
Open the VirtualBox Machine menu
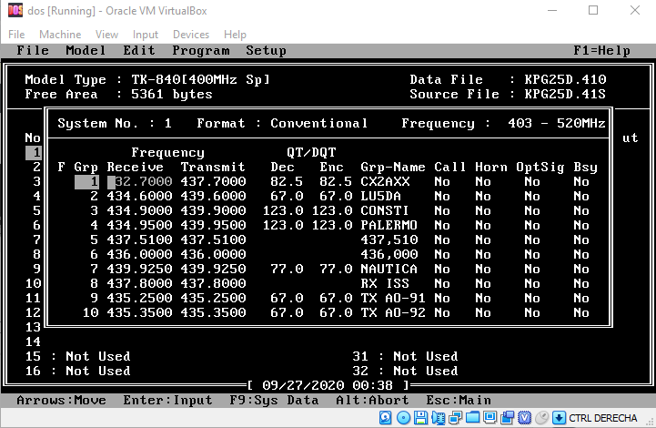60,35
